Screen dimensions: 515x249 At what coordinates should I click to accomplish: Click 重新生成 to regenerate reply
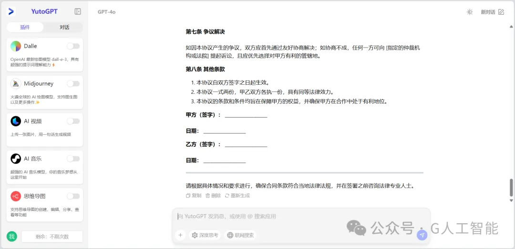point(237,196)
